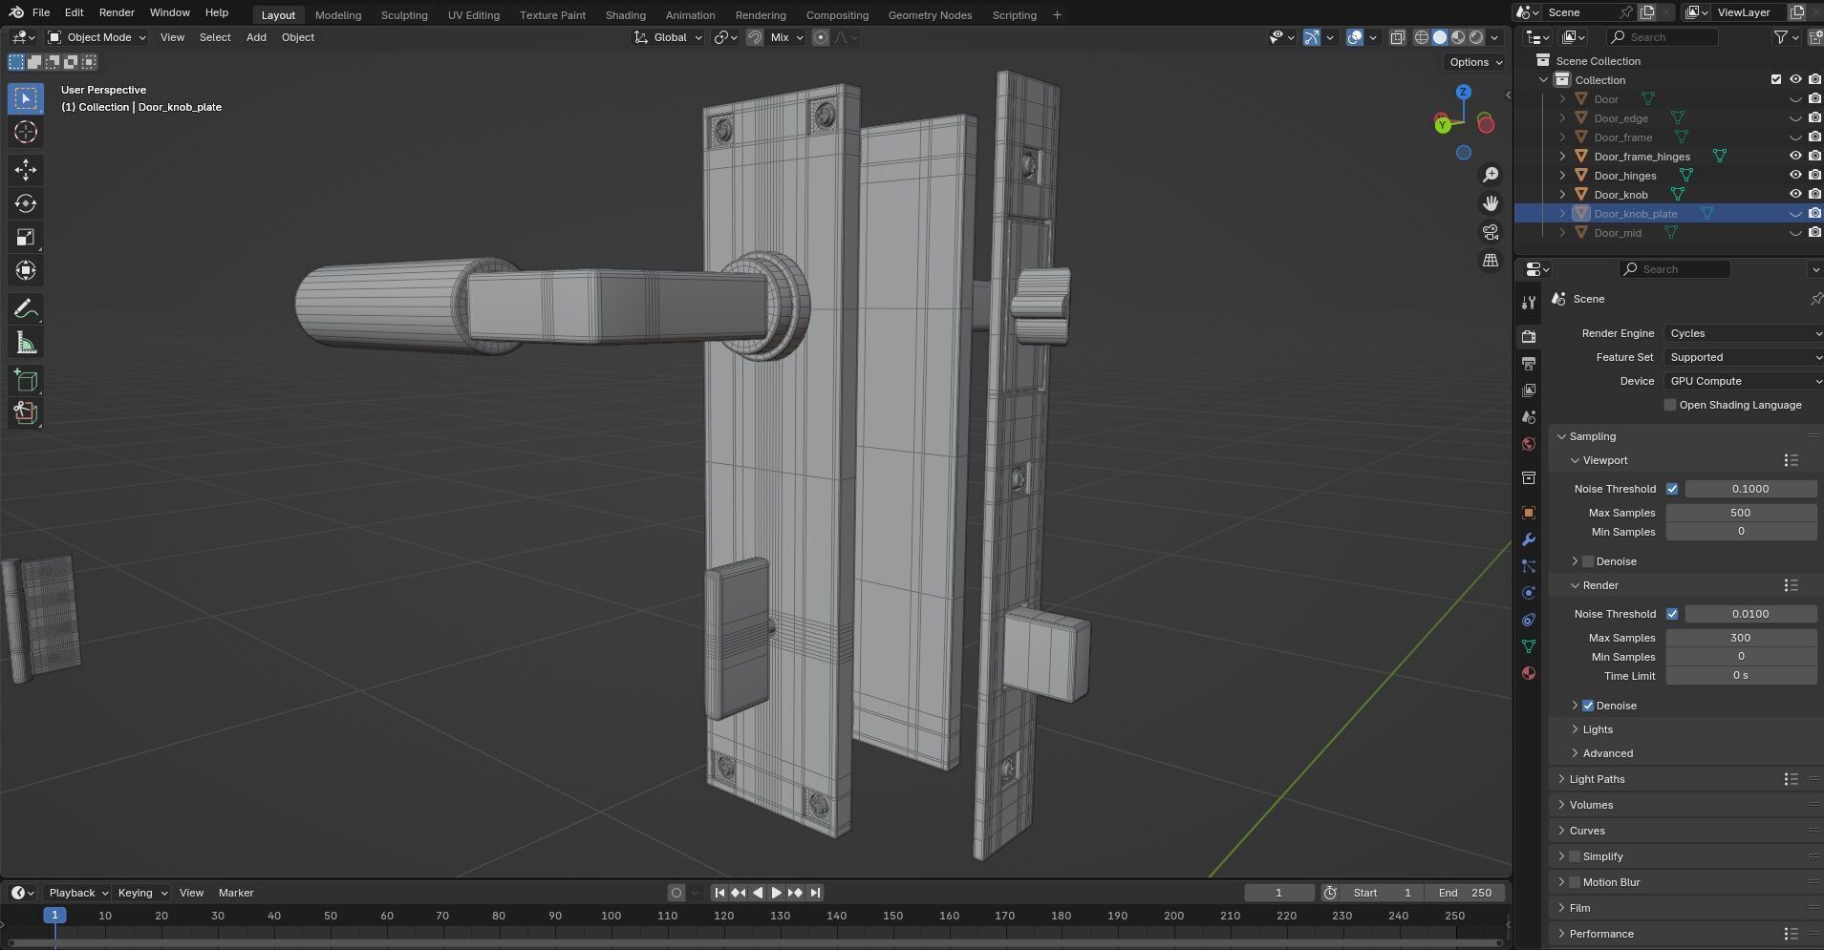Play the animation forward

pyautogui.click(x=777, y=893)
